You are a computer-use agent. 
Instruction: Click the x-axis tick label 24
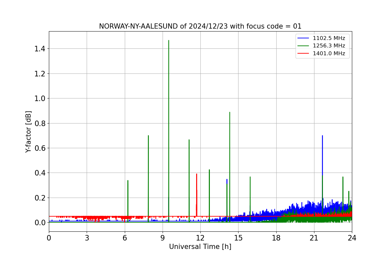pos(352,238)
